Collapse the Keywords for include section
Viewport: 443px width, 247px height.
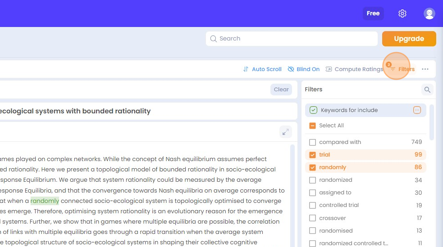click(313, 110)
